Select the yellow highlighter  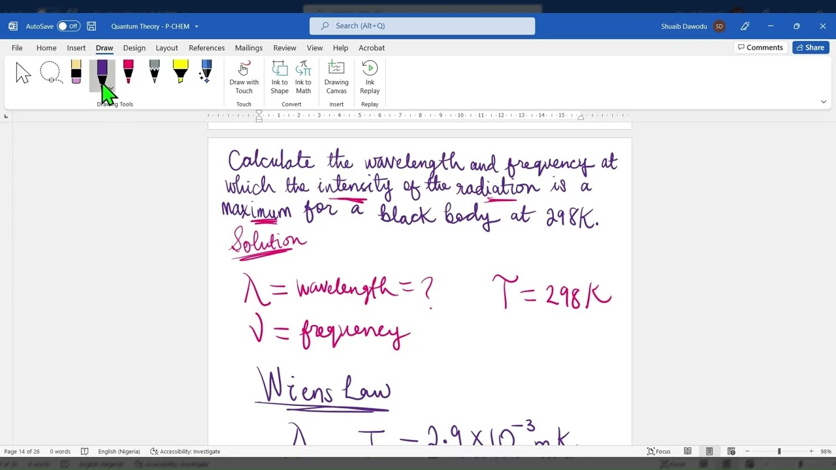coord(180,72)
